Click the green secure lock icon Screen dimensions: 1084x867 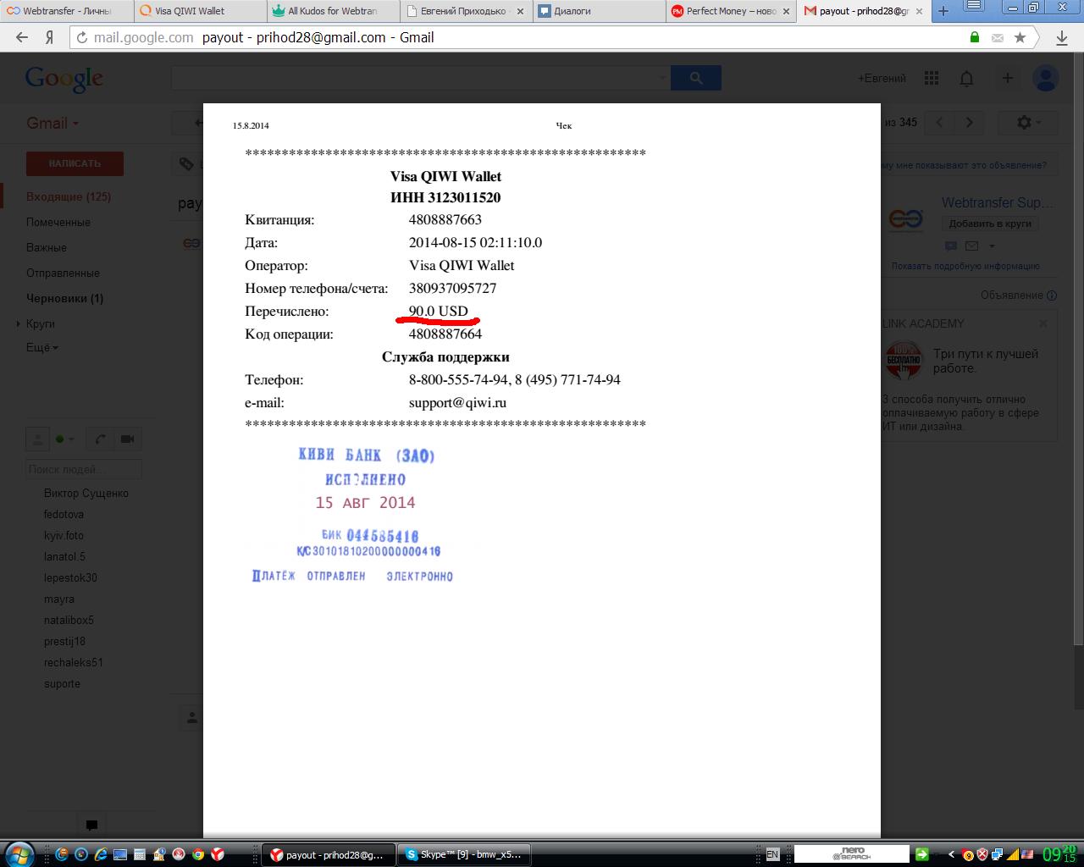coord(975,37)
